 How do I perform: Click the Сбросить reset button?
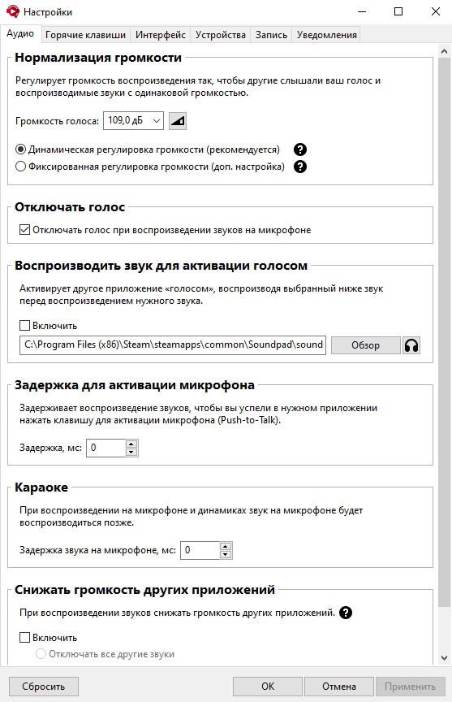pos(43,687)
